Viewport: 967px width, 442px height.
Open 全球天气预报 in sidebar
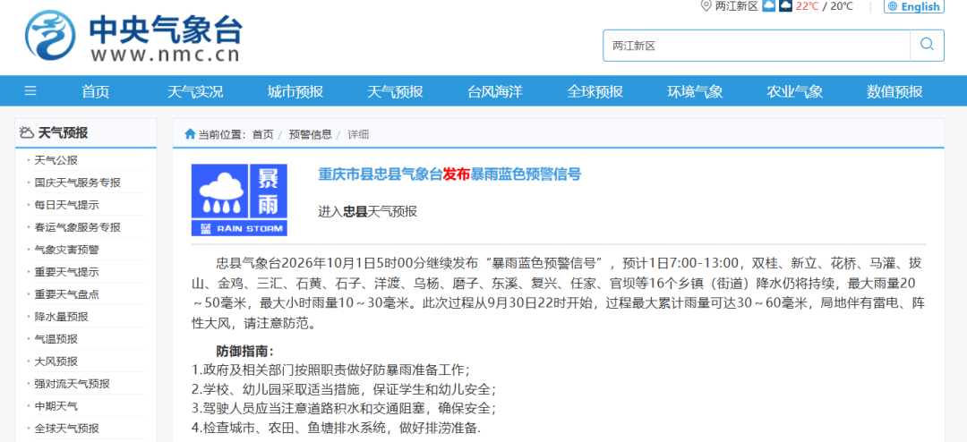point(66,429)
